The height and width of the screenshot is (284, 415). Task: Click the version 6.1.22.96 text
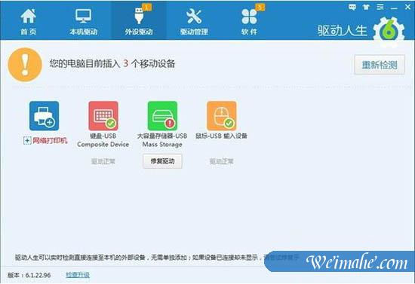click(29, 275)
